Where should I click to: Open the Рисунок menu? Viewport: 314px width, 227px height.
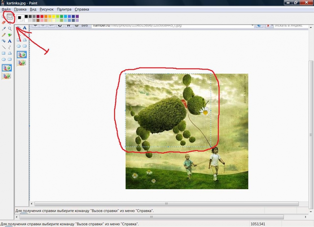point(47,9)
